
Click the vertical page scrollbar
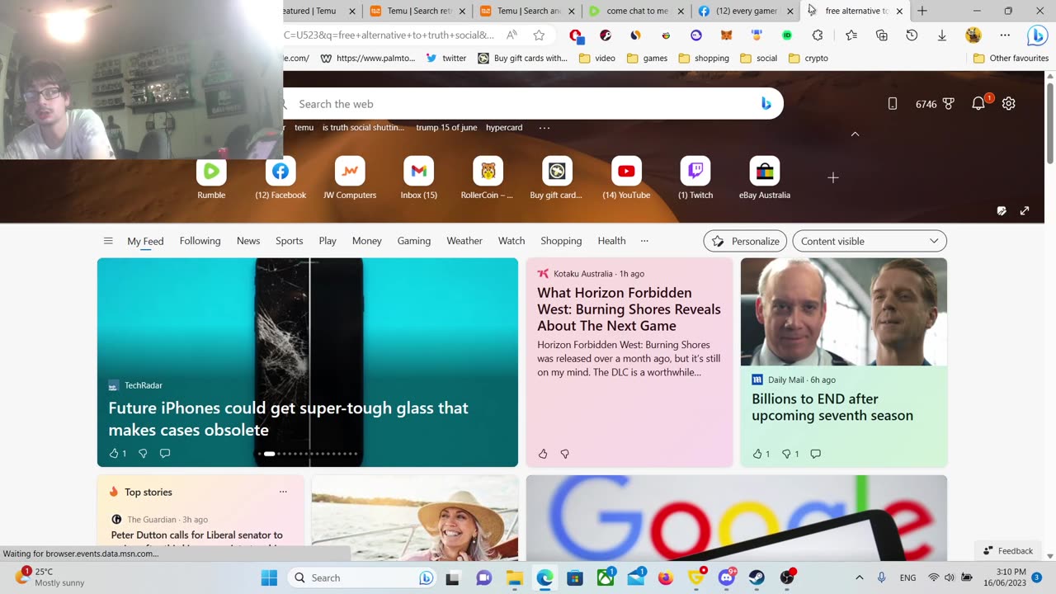coord(1050,122)
